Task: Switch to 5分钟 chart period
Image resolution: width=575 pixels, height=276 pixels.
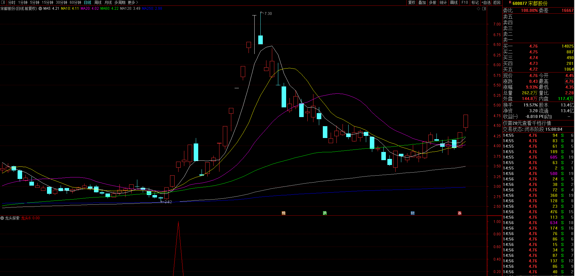Action: 35,2
